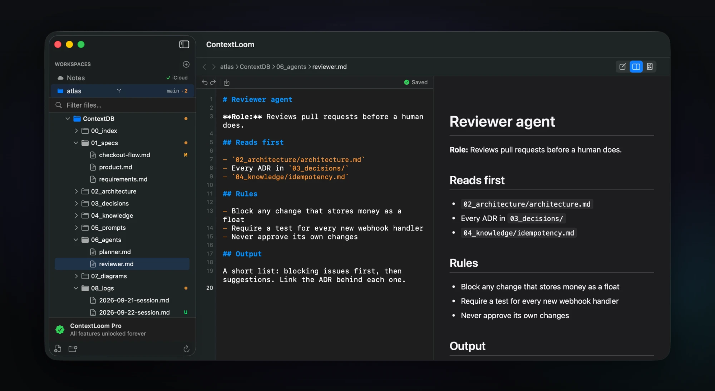Image resolution: width=715 pixels, height=391 pixels.
Task: Click the ContextDB breadcrumb segment
Action: pyautogui.click(x=255, y=67)
